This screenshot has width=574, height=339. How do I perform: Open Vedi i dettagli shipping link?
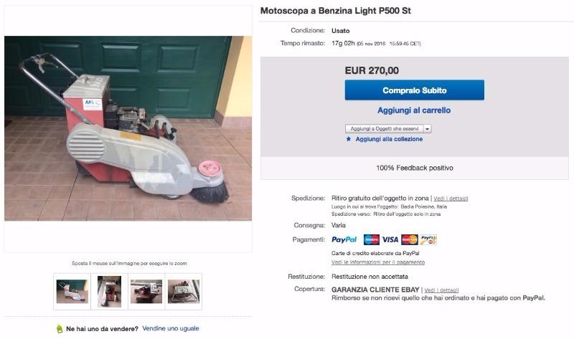[451, 199]
